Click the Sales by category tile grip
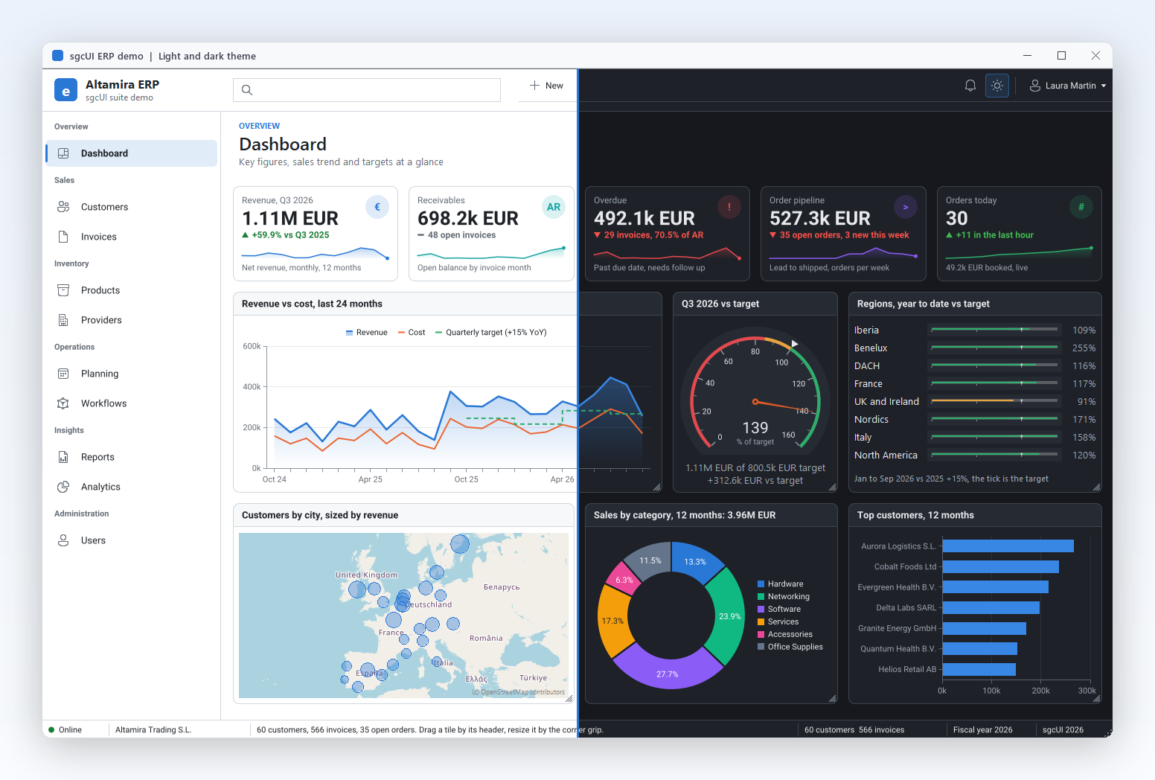 832,699
